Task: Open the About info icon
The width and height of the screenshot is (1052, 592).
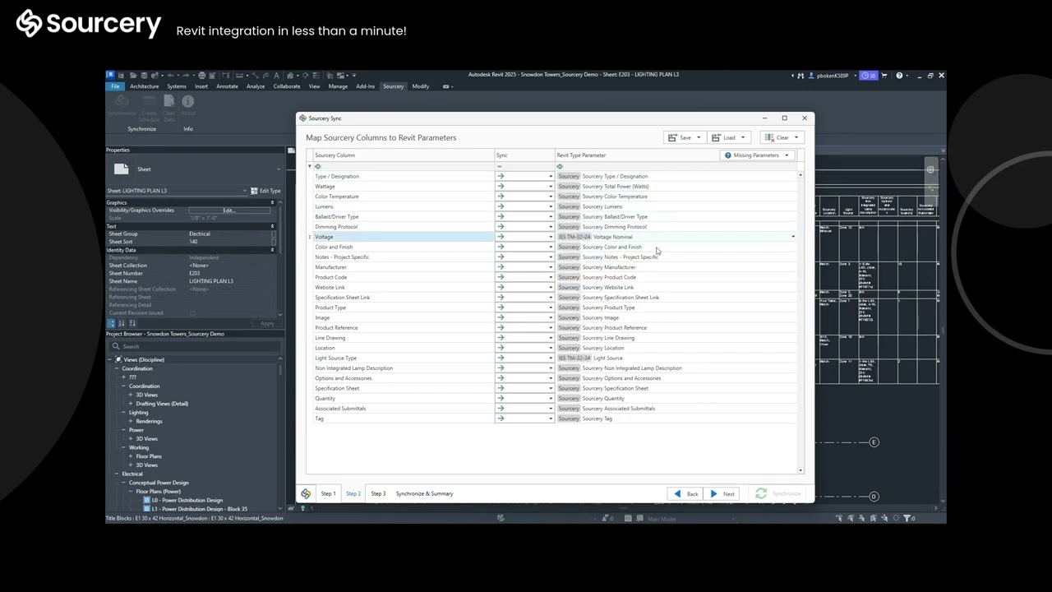Action: click(x=188, y=101)
